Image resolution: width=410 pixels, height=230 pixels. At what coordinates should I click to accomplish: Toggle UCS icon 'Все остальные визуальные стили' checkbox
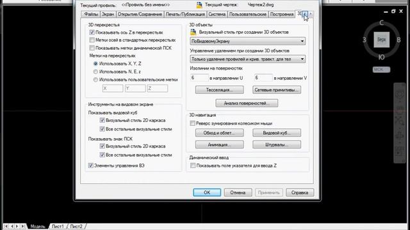(x=102, y=155)
